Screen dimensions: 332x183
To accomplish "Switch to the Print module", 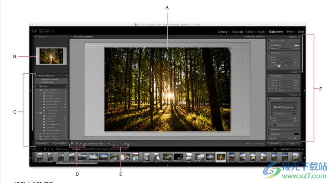I will (x=290, y=32).
